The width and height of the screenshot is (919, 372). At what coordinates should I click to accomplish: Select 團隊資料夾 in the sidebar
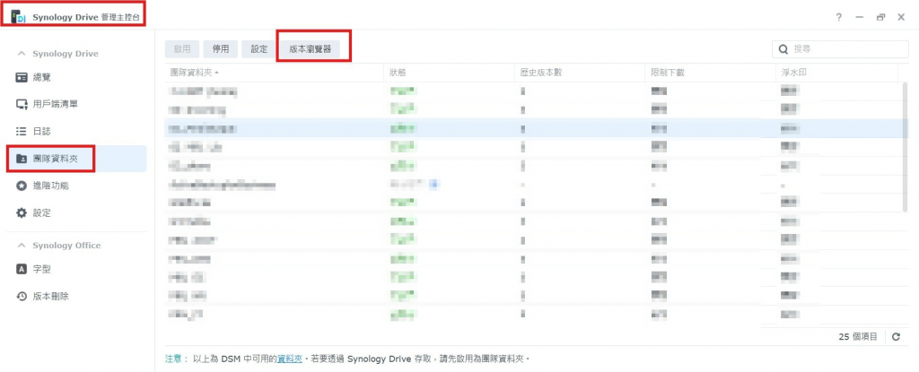77,159
